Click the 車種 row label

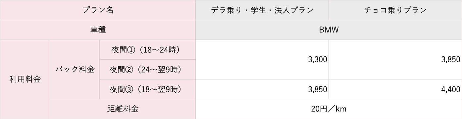click(x=98, y=30)
